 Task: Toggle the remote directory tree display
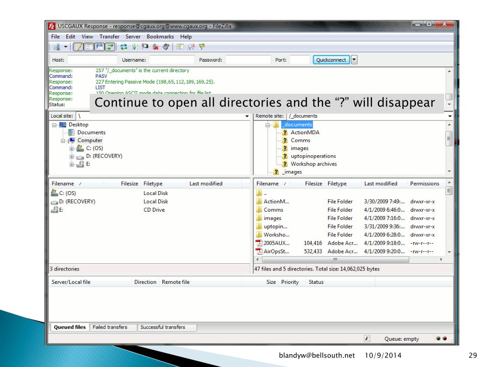pos(99,47)
